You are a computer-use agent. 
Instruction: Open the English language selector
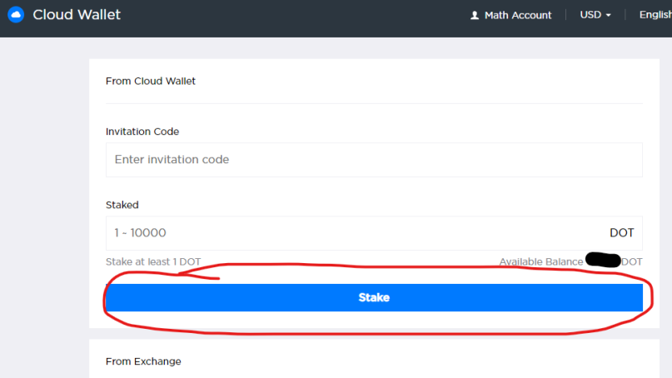point(655,15)
